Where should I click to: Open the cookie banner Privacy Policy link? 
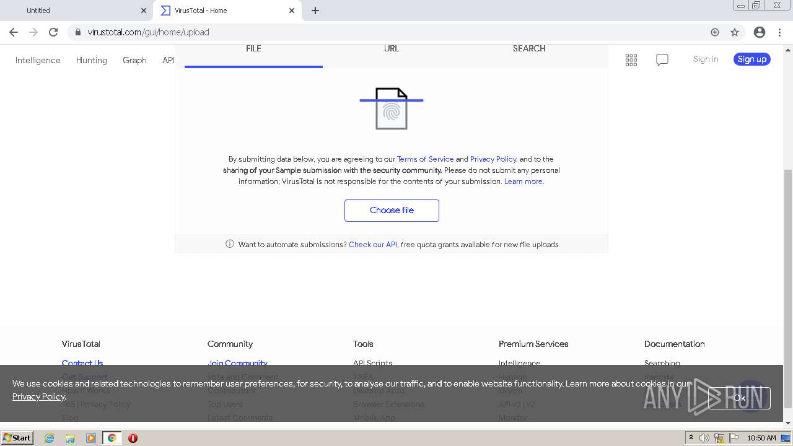[x=38, y=396]
